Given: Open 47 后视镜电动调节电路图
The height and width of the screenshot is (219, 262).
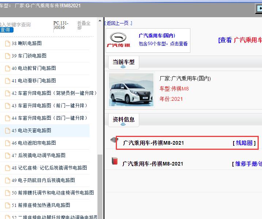Looking at the screenshot, I should tap(39, 155).
